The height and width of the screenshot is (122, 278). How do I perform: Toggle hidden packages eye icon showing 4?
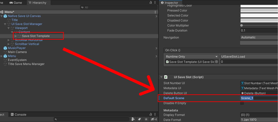tap(154, 119)
